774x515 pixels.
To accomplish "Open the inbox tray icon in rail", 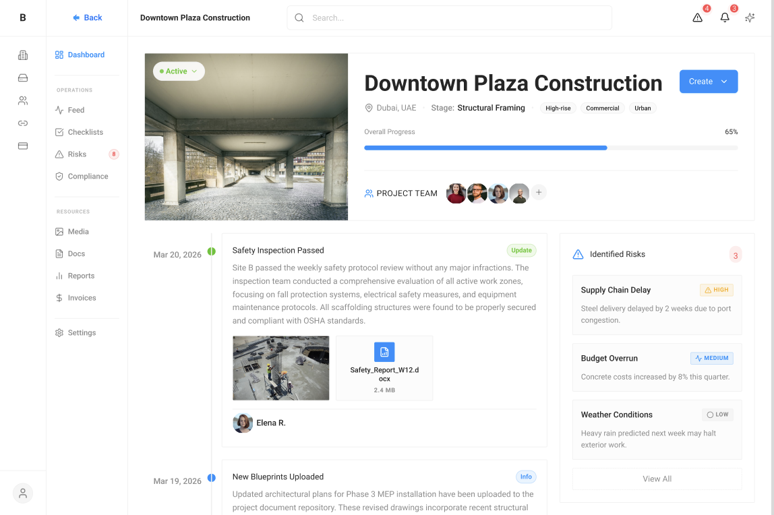I will pyautogui.click(x=23, y=78).
